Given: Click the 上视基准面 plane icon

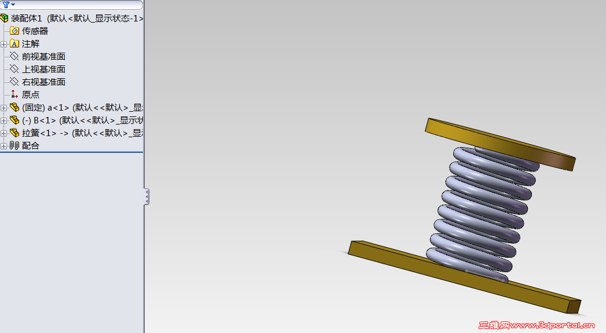Looking at the screenshot, I should tap(14, 69).
